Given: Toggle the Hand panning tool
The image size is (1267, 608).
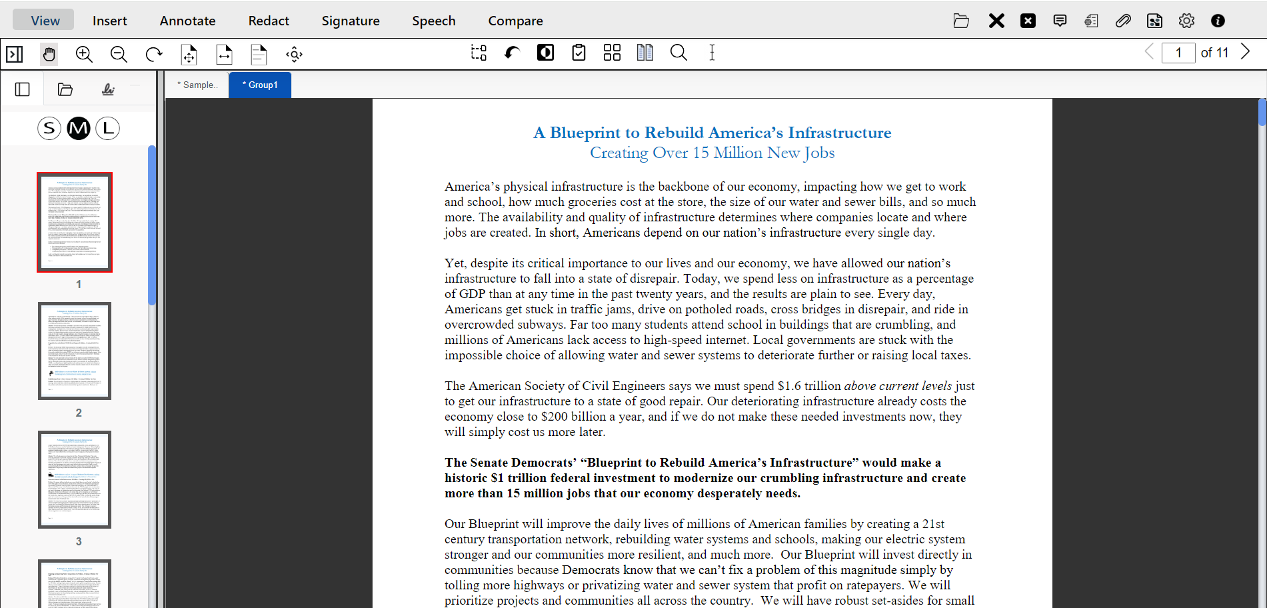Looking at the screenshot, I should (49, 54).
